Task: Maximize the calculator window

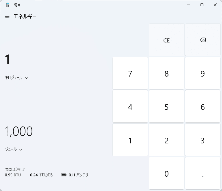Action: tap(202, 5)
